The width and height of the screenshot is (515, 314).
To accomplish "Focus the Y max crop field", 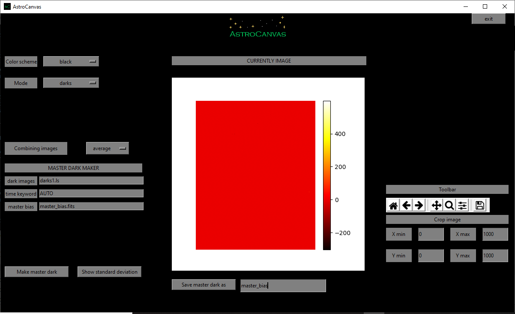I will (495, 255).
